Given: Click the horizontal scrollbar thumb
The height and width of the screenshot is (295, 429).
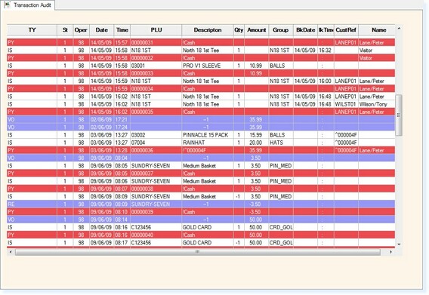Looking at the screenshot, I should (198, 252).
